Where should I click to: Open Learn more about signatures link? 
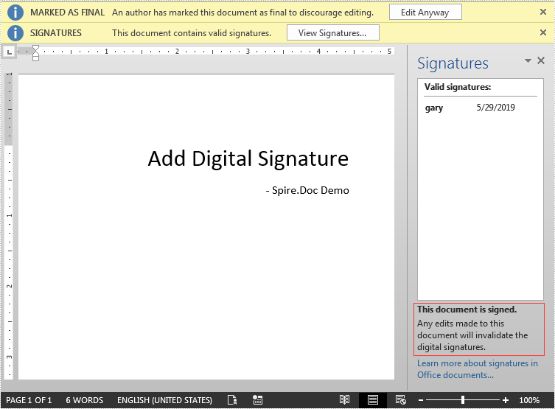pos(477,369)
